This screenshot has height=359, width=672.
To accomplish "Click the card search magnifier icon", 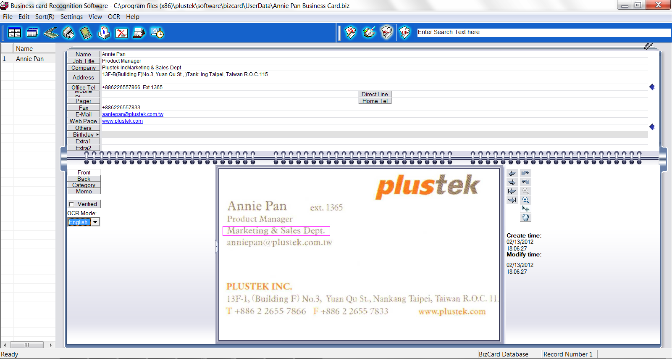I will (351, 32).
